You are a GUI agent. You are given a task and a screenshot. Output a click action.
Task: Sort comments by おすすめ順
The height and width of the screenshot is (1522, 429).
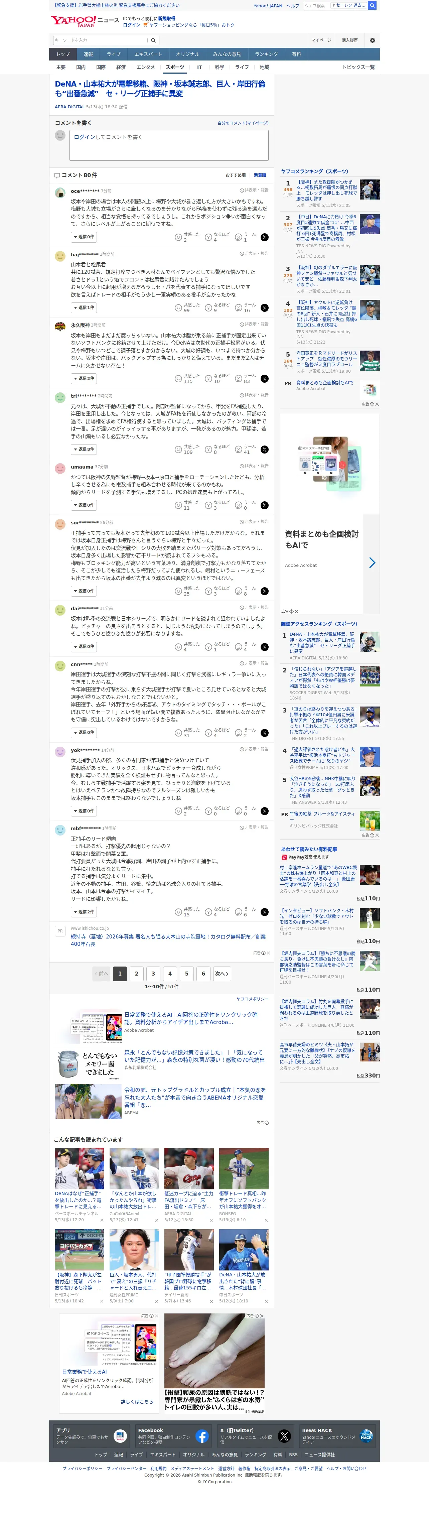click(235, 175)
